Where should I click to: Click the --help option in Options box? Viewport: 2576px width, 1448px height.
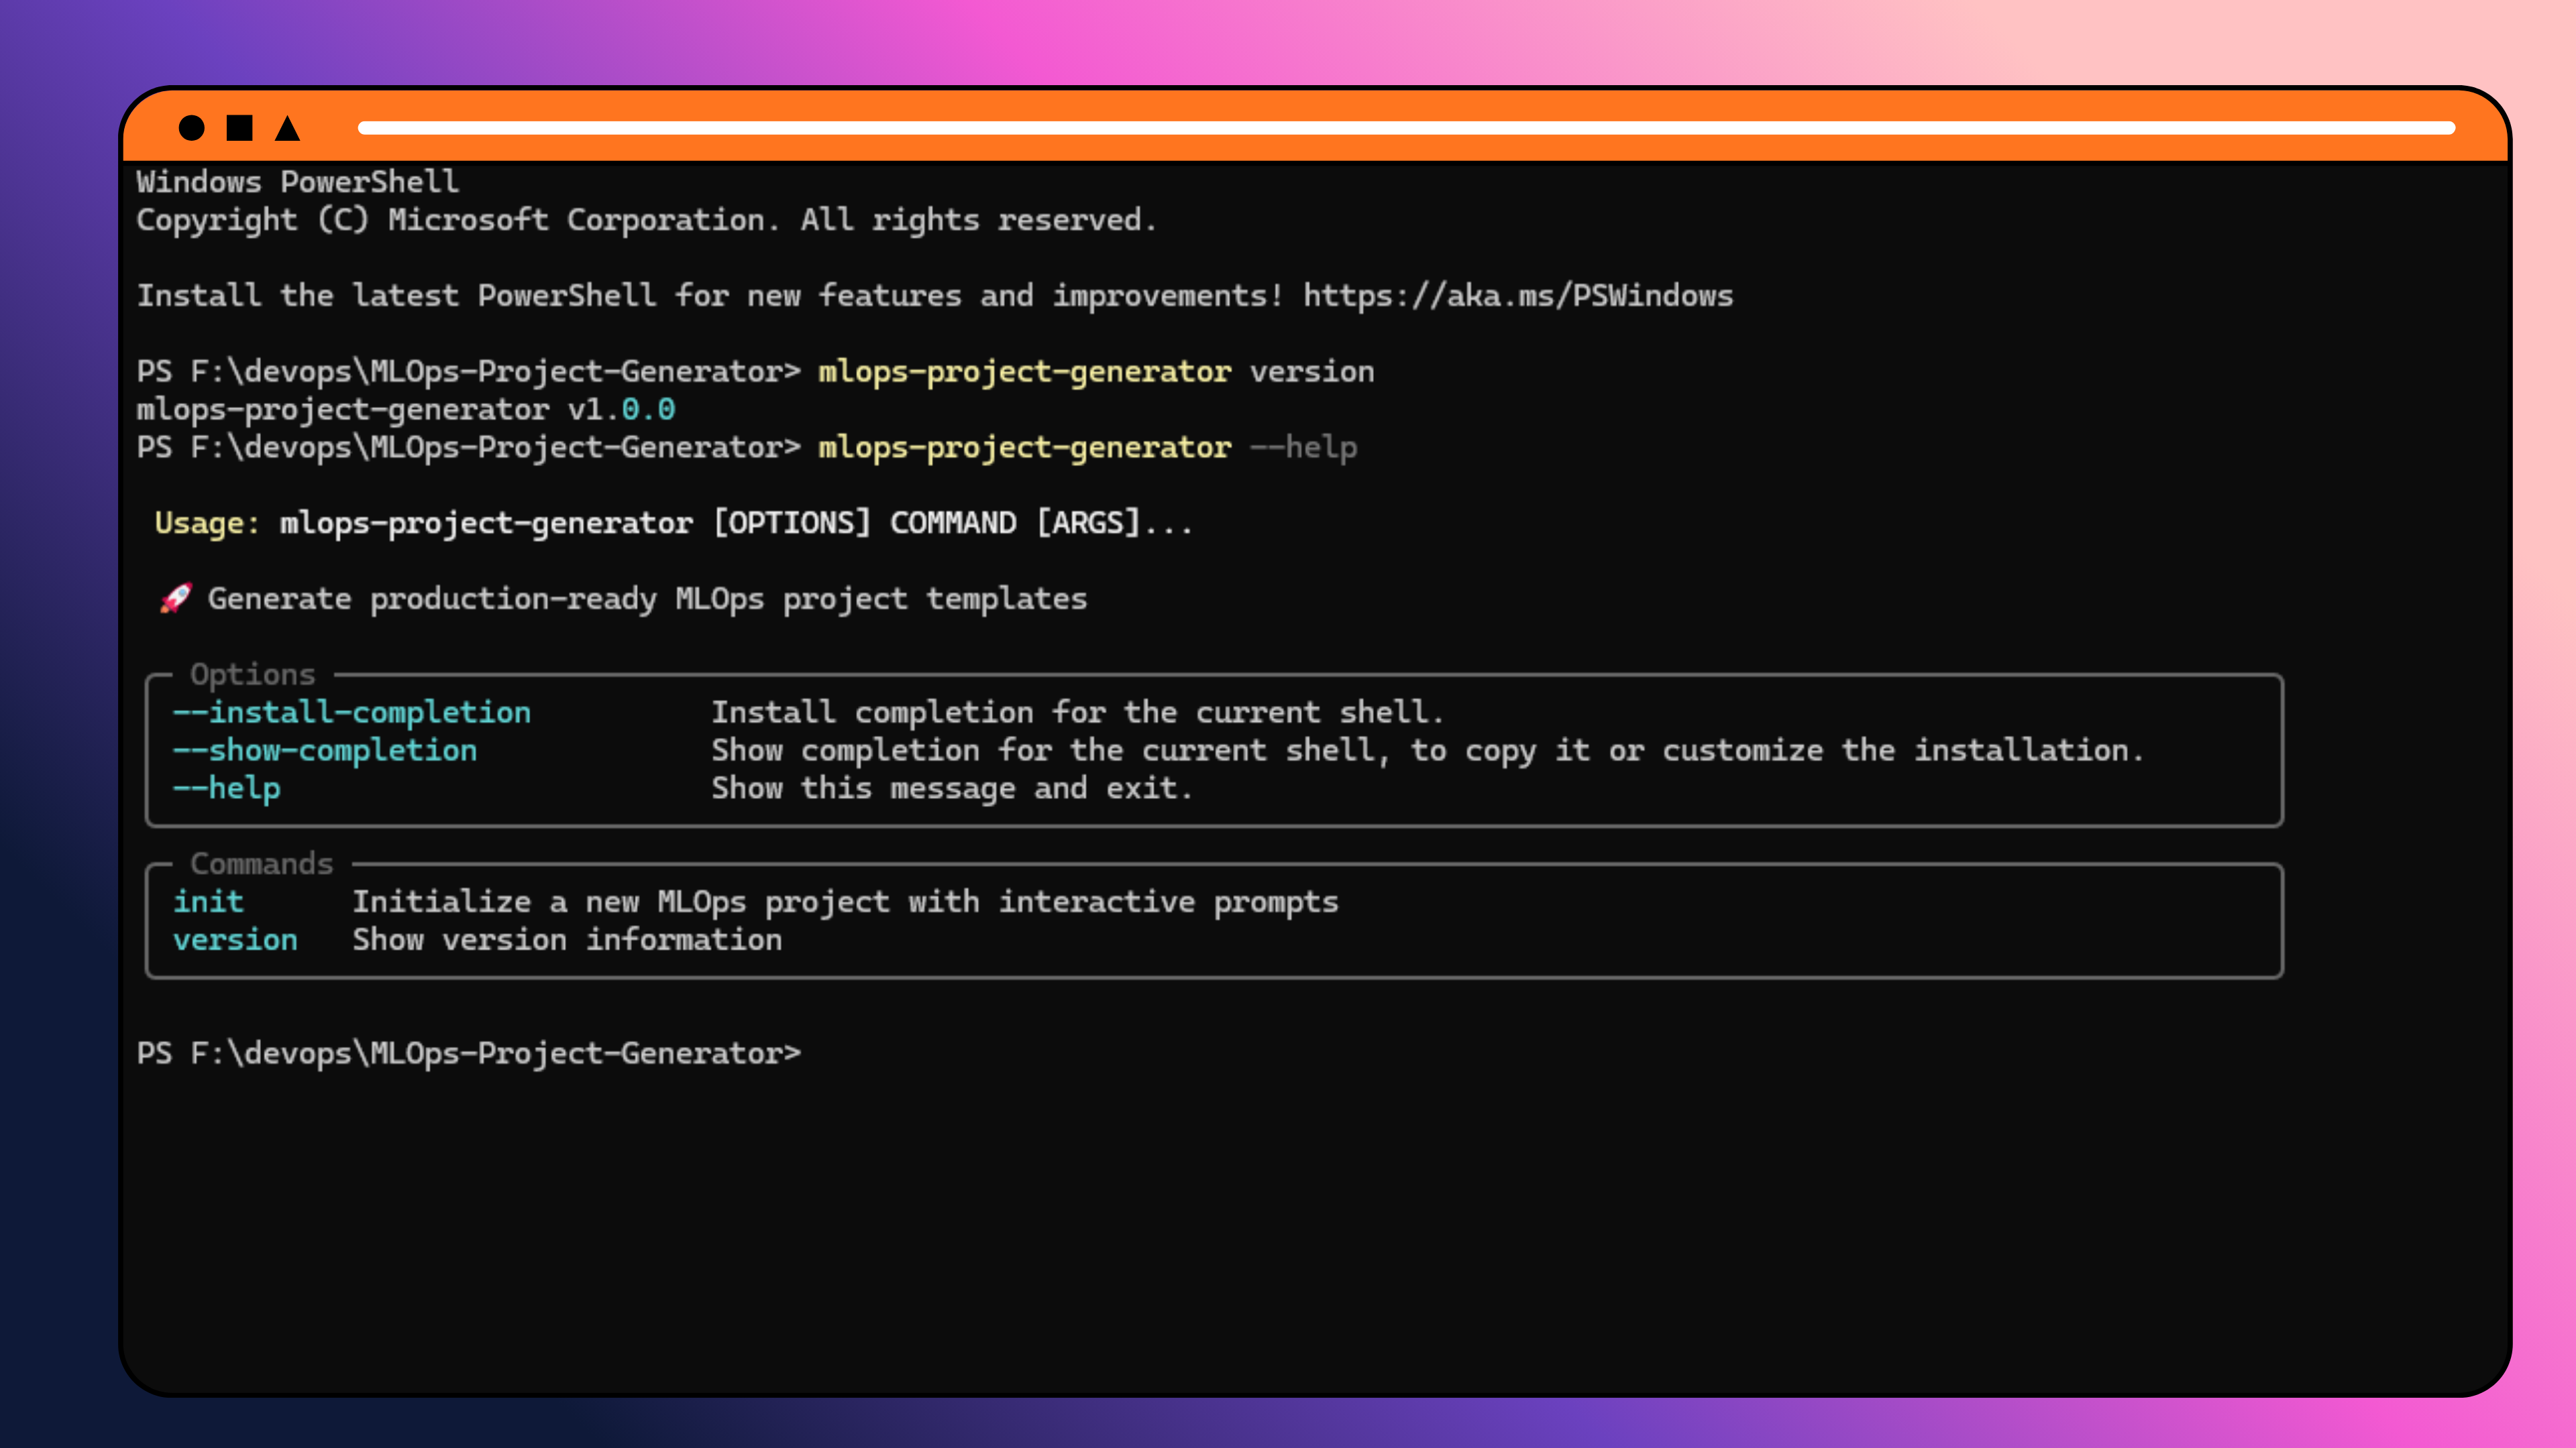click(227, 788)
